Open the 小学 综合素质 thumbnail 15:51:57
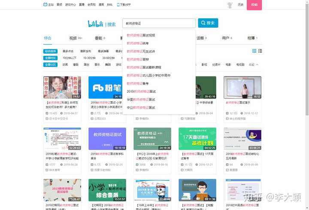The image size is (309, 210). (107, 190)
